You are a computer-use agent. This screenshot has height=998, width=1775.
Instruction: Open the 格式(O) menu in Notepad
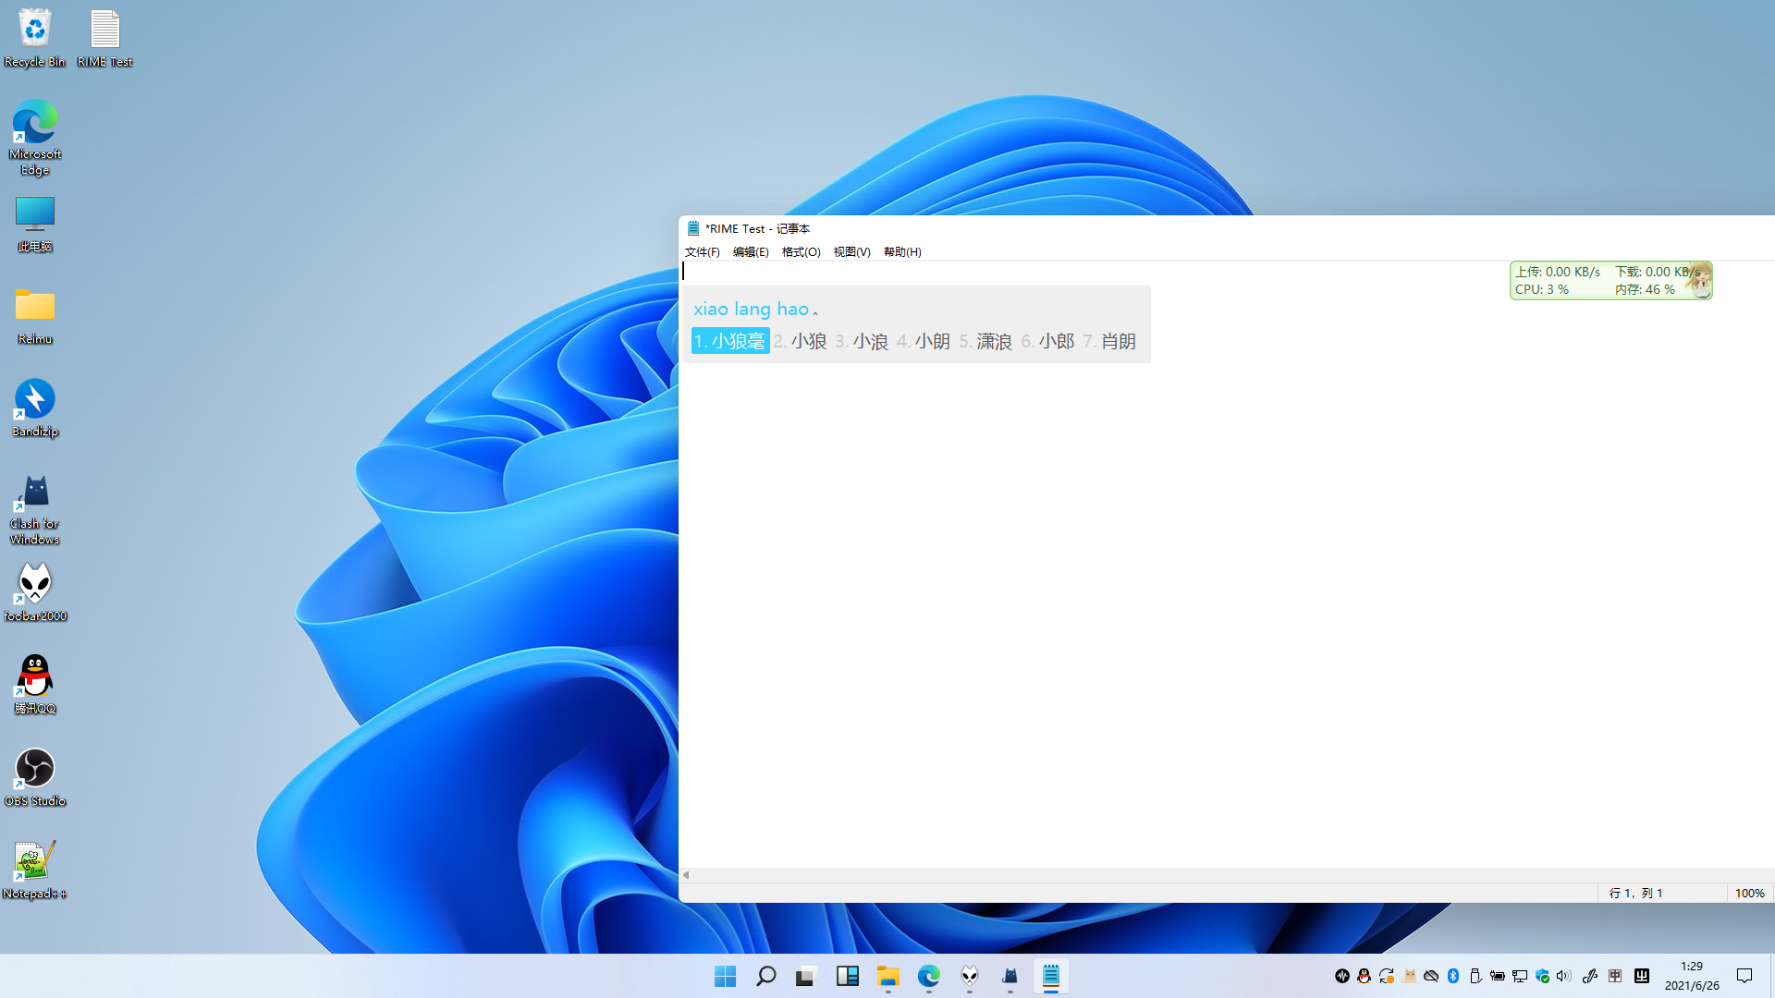(x=801, y=251)
